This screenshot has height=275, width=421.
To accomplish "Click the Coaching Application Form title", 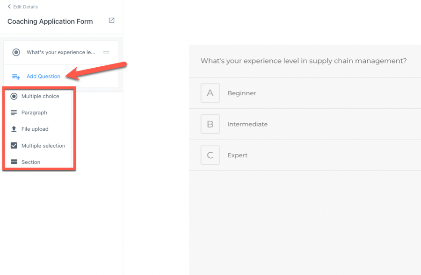I will pyautogui.click(x=50, y=21).
